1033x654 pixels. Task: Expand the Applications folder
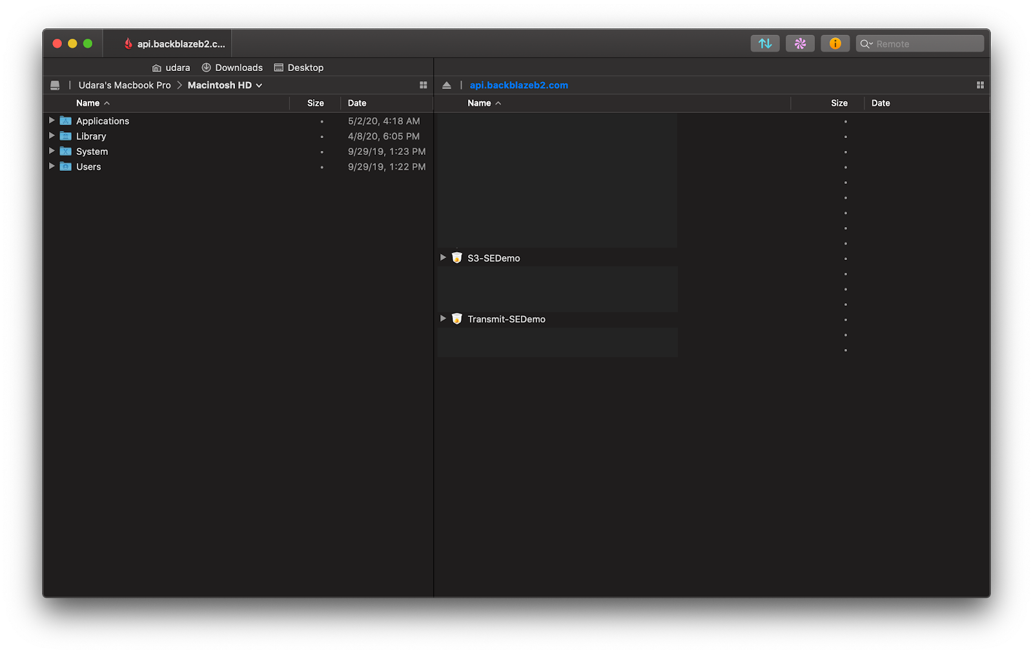coord(52,120)
